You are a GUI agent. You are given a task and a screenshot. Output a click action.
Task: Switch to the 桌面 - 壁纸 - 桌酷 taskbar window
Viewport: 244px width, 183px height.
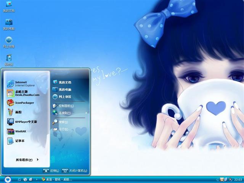57,180
